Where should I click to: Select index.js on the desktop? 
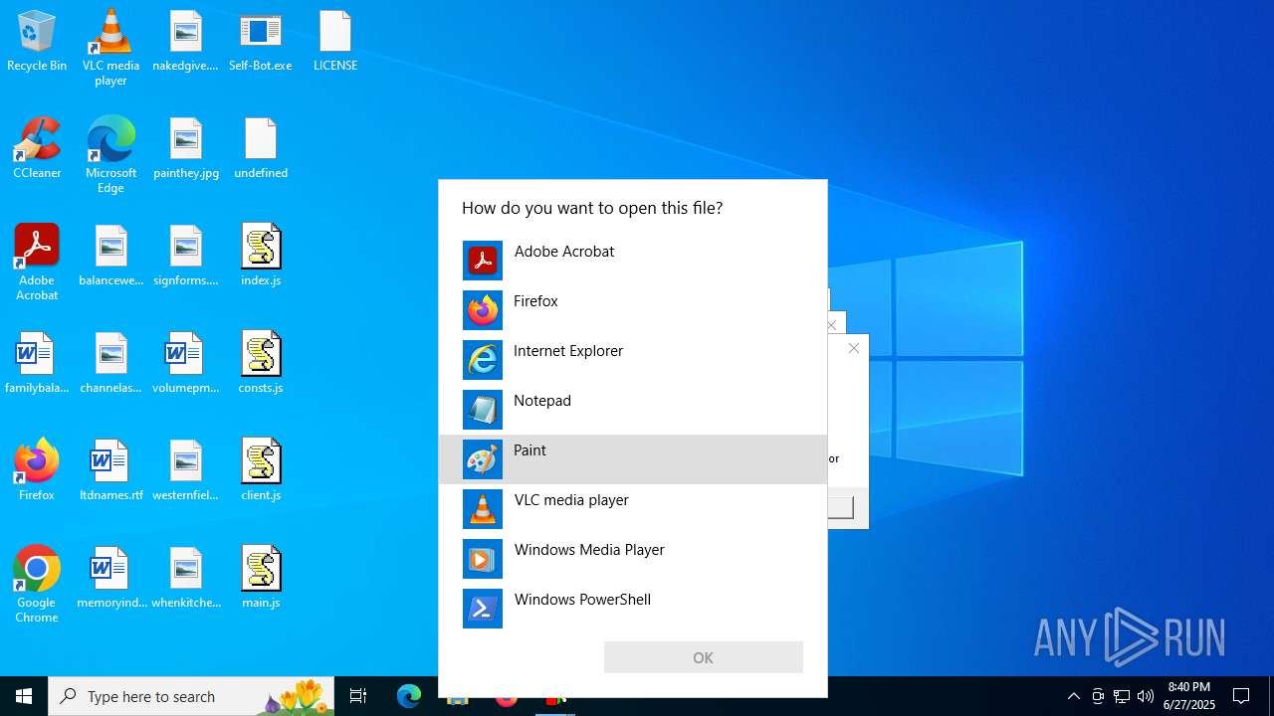pyautogui.click(x=260, y=257)
